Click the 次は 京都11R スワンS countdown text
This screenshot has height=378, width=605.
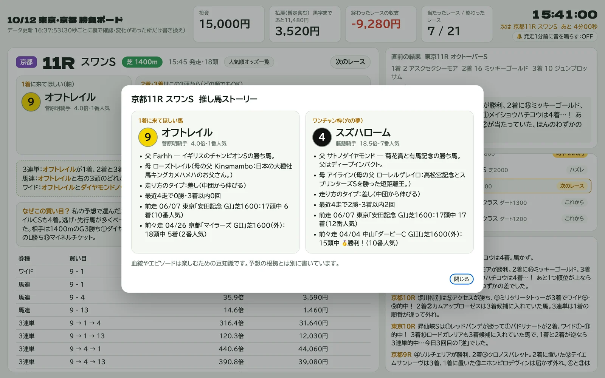tap(549, 27)
